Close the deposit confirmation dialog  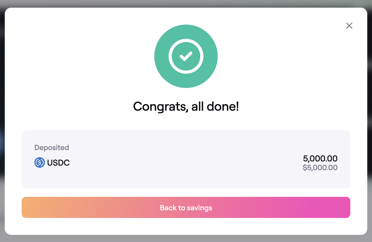(x=349, y=26)
